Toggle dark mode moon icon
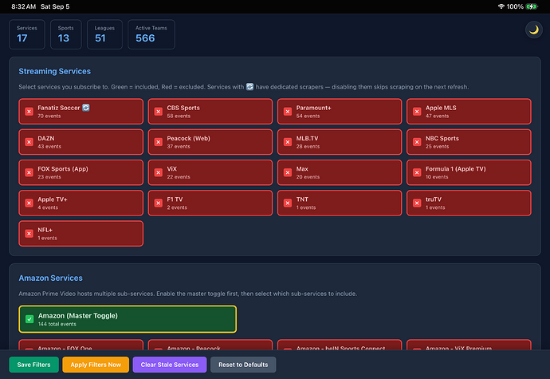This screenshot has width=550, height=379. tap(533, 30)
